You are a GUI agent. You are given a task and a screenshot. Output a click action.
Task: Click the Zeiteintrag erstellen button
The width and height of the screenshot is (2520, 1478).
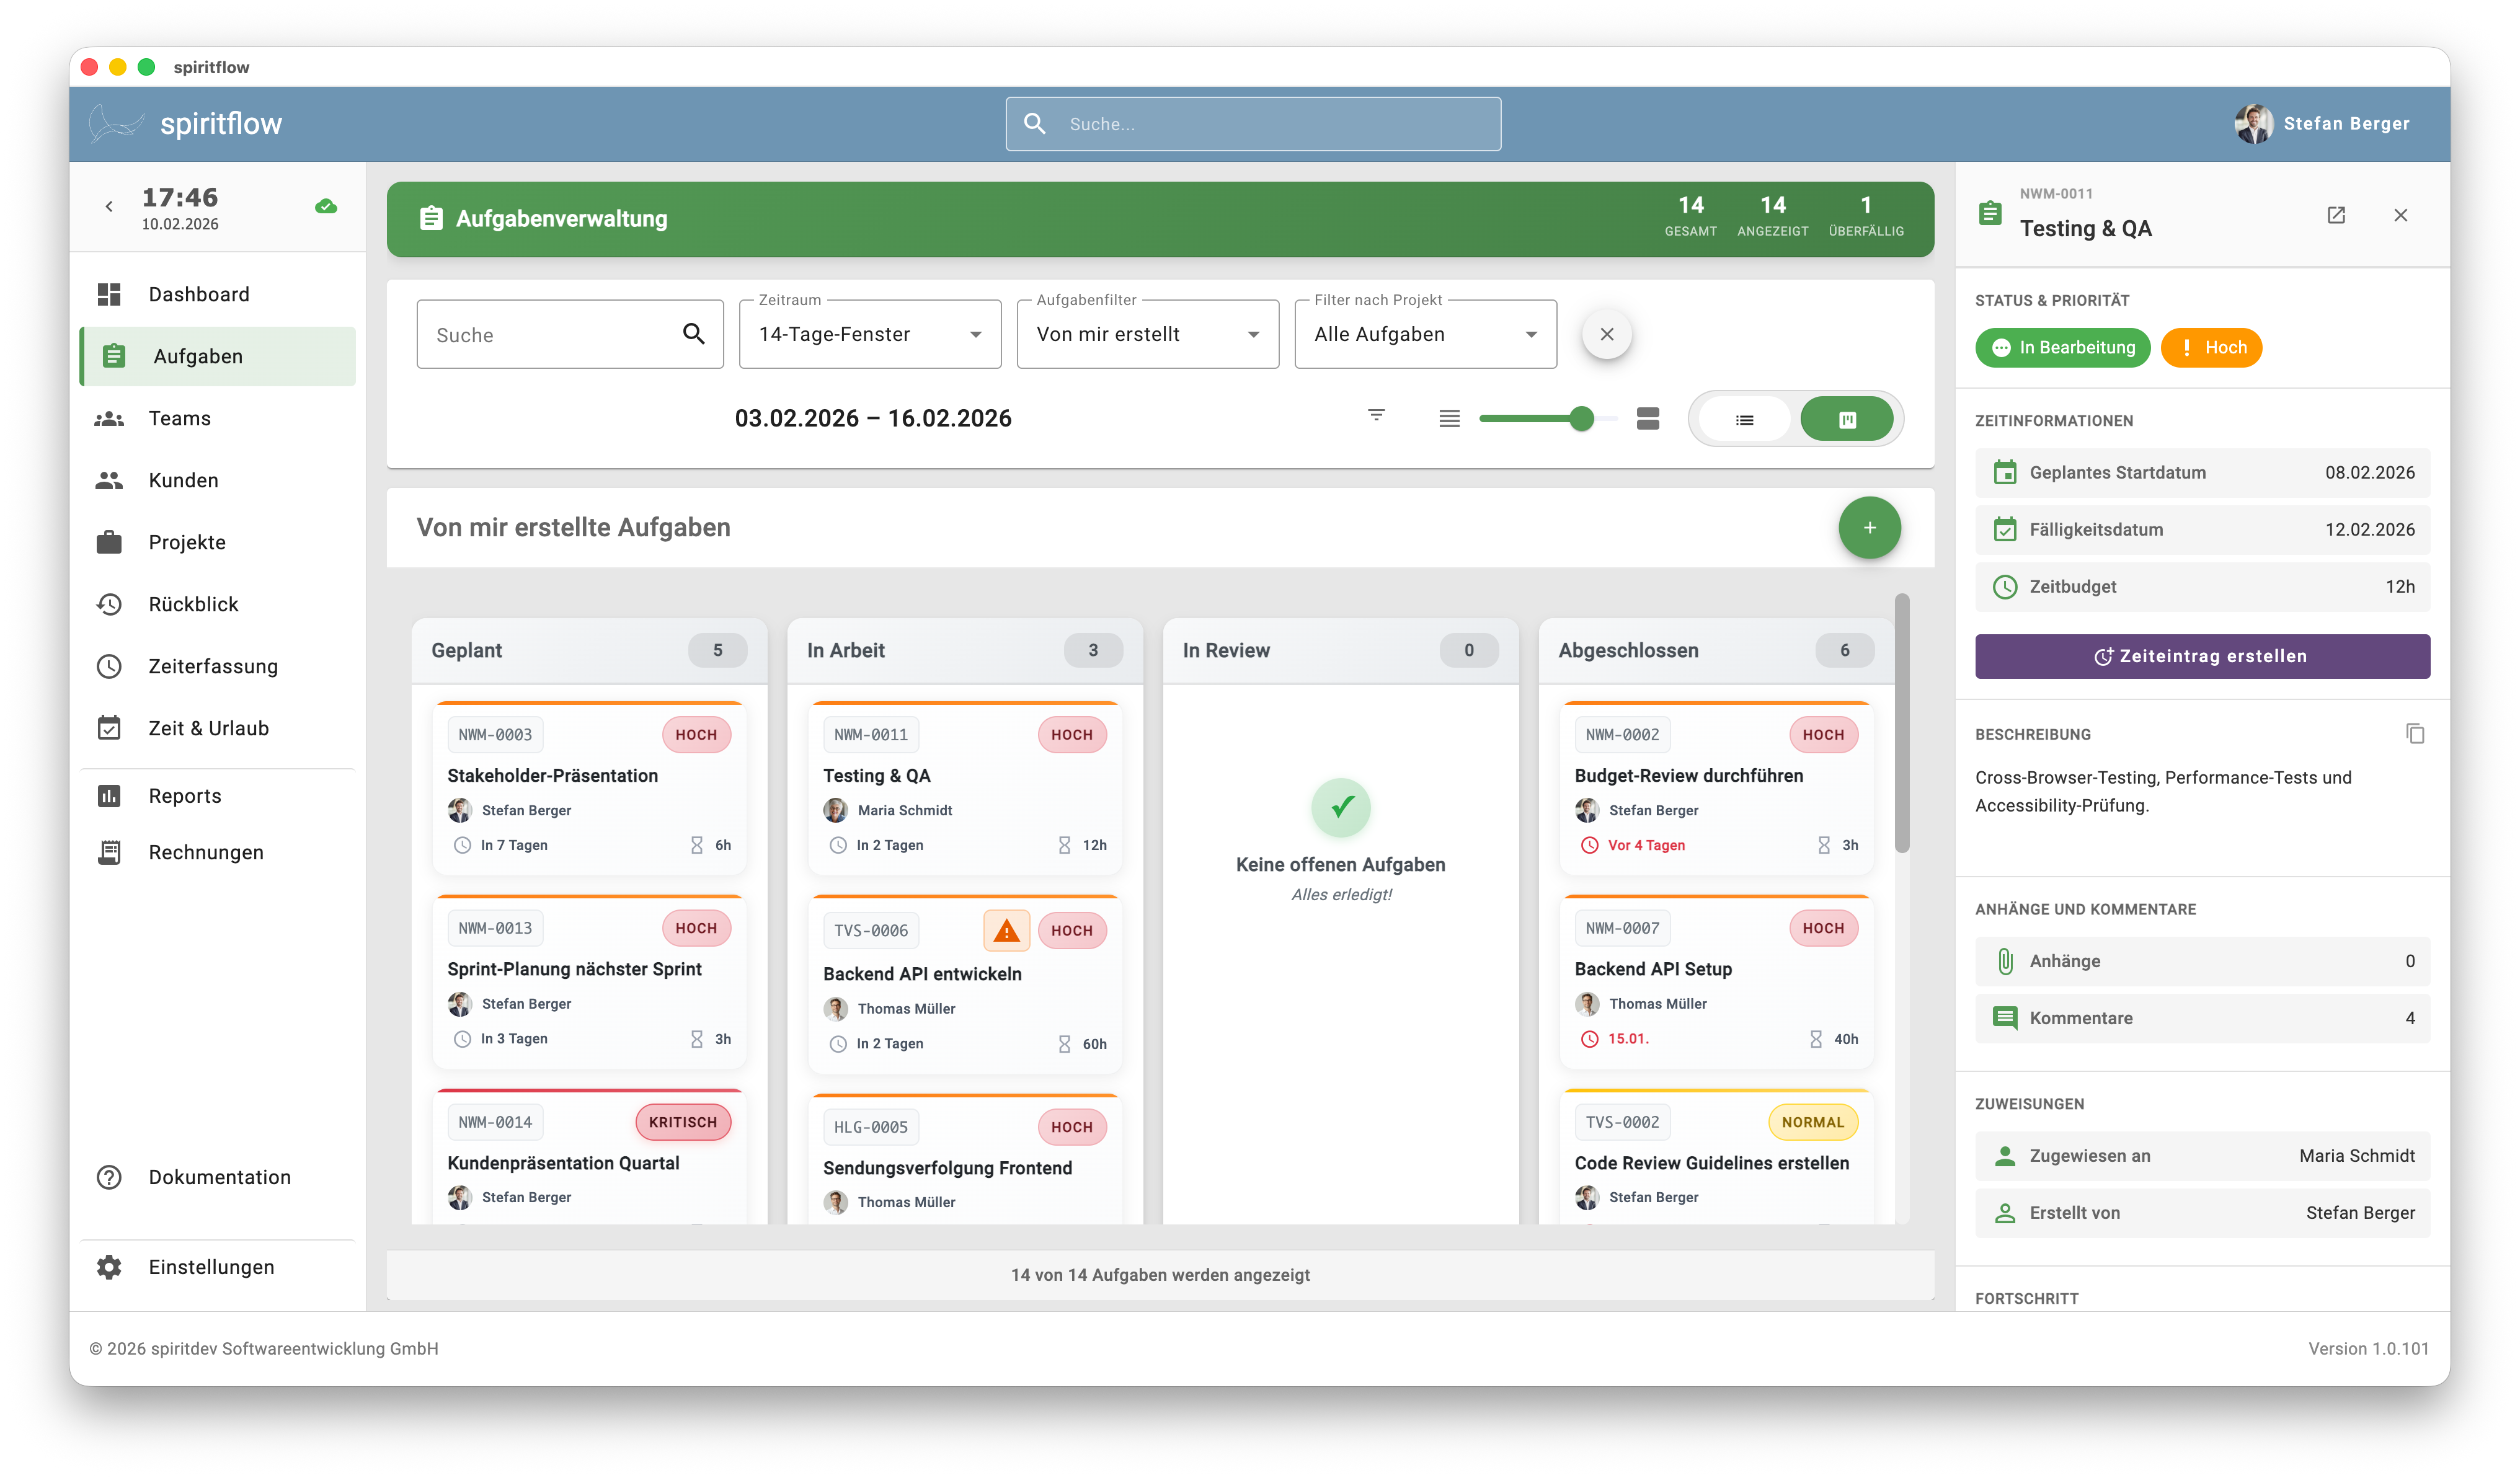[2202, 656]
